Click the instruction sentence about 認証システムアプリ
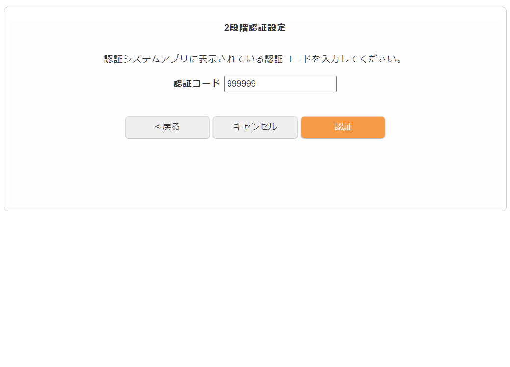Image resolution: width=510 pixels, height=367 pixels. (254, 59)
